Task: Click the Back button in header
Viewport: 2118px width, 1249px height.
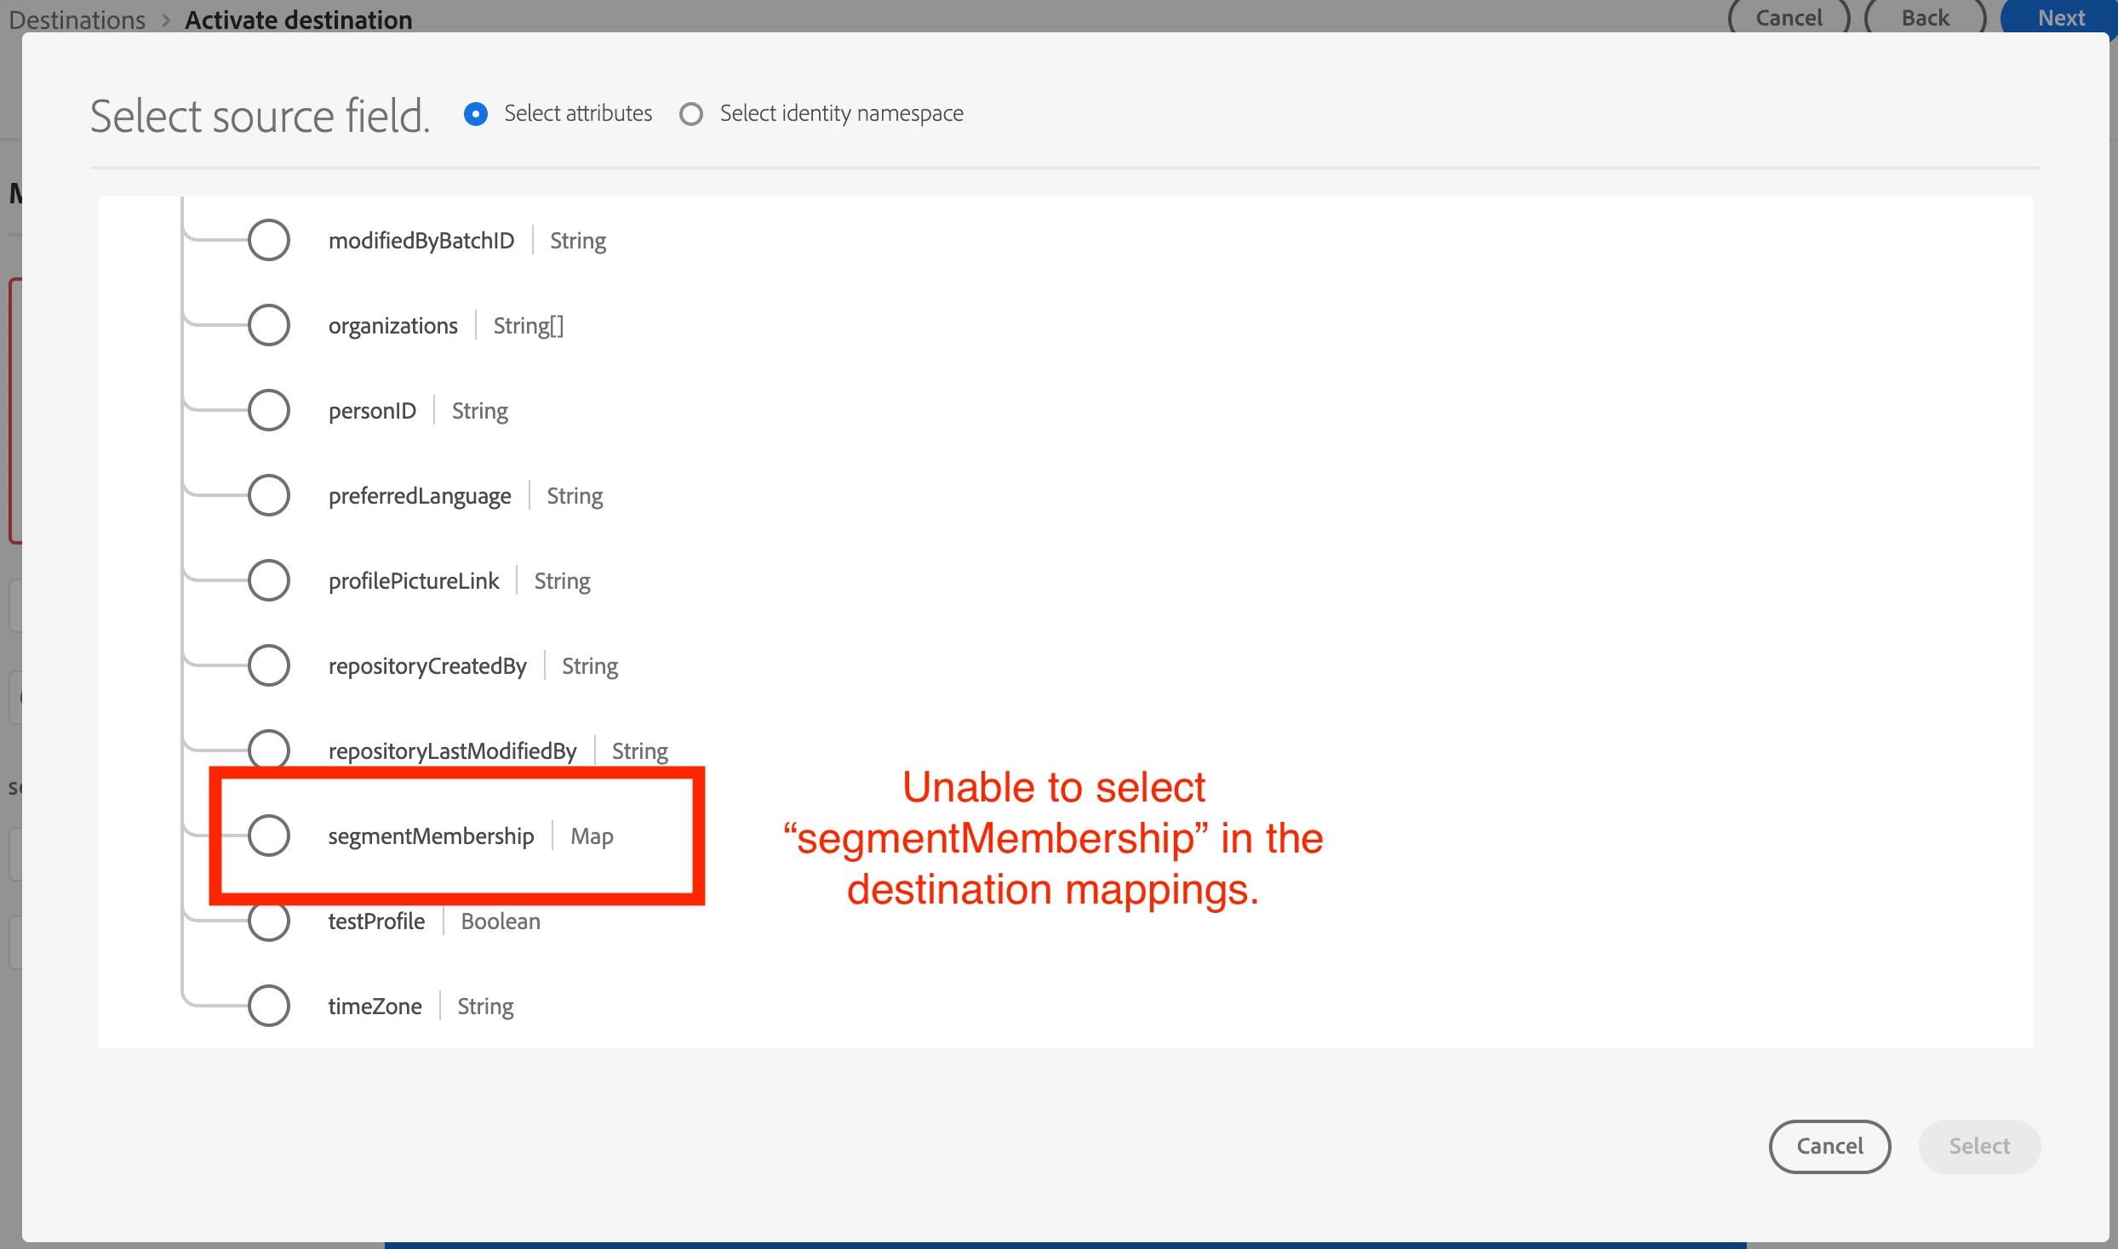Action: click(1925, 18)
